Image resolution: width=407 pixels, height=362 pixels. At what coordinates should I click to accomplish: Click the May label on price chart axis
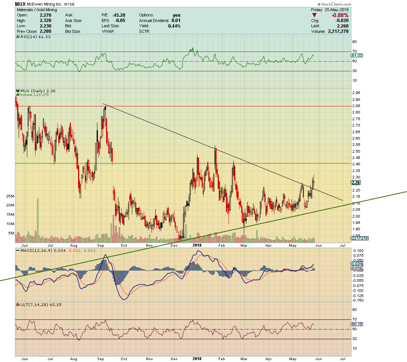pos(293,246)
